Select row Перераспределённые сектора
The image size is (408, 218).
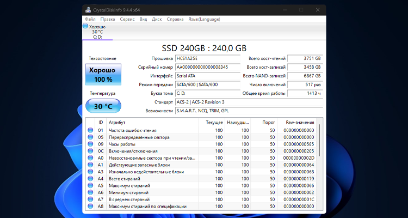tap(201, 137)
